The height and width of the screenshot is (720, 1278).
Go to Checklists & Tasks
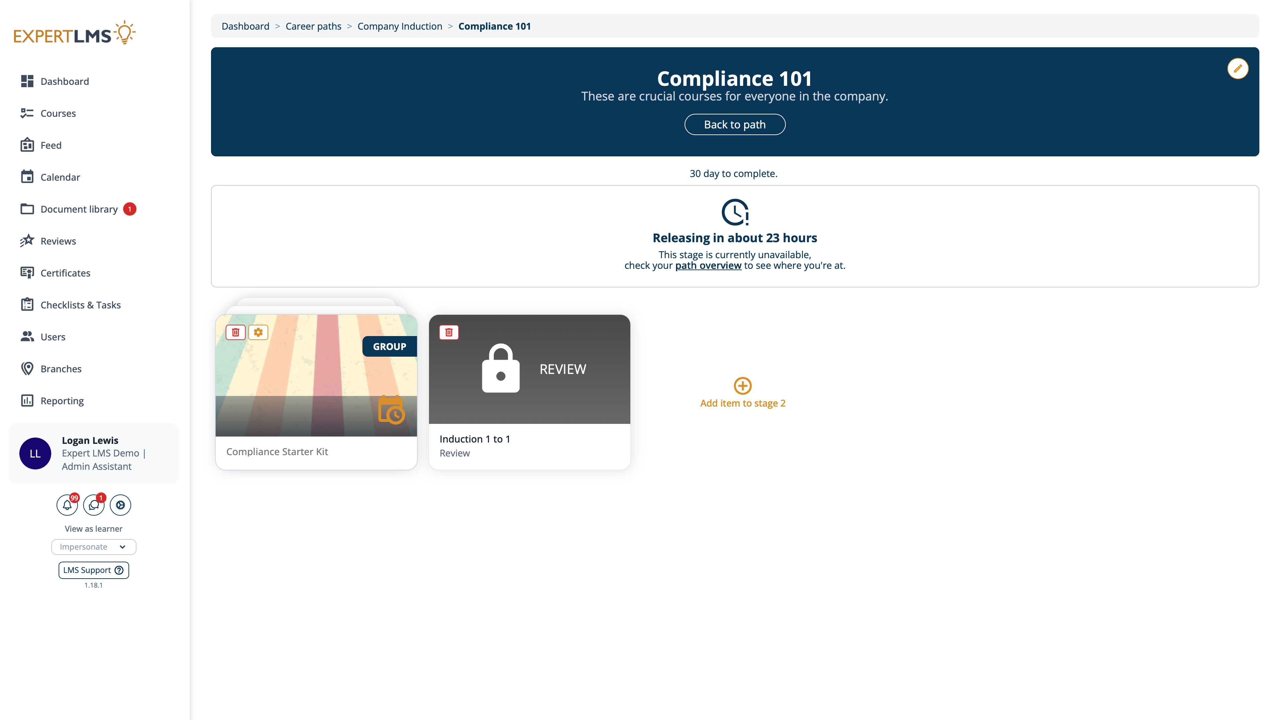click(x=80, y=305)
